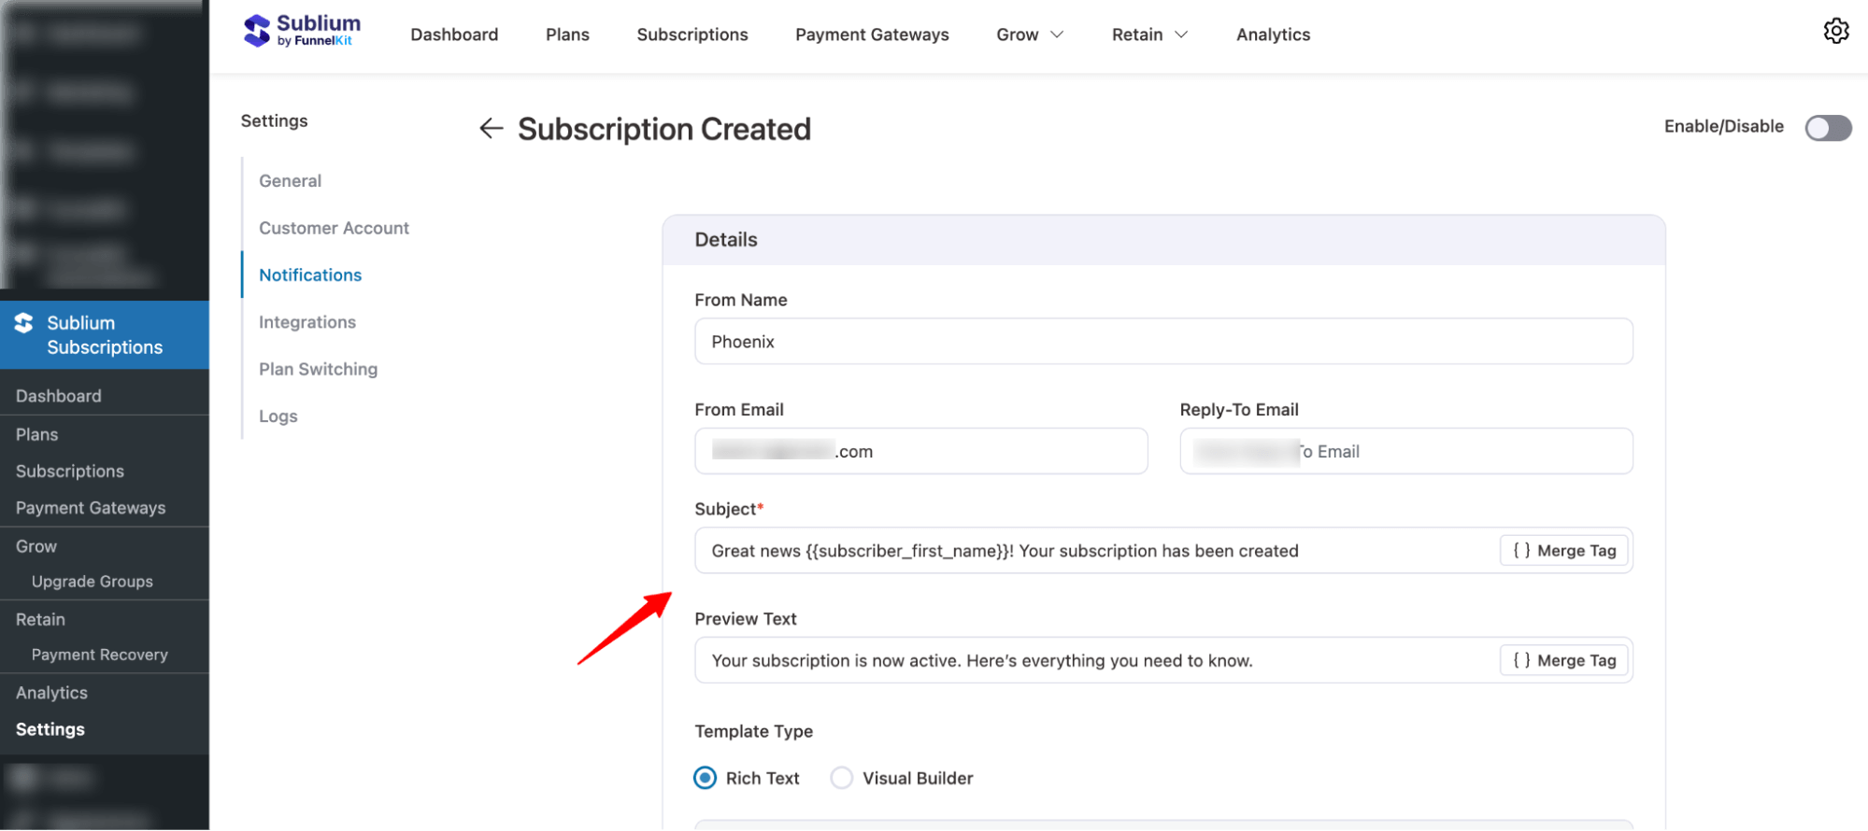The height and width of the screenshot is (831, 1868).
Task: Select the Visual Builder template type
Action: coord(841,777)
